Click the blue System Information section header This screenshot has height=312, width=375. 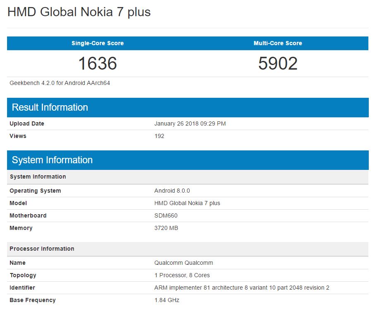pos(188,160)
